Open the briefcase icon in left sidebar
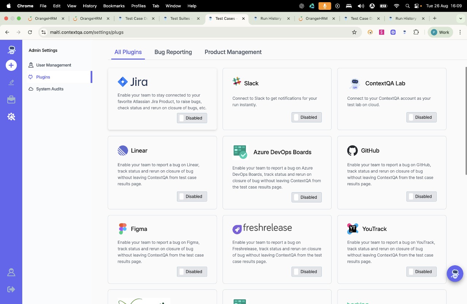This screenshot has height=304, width=467. 11,100
